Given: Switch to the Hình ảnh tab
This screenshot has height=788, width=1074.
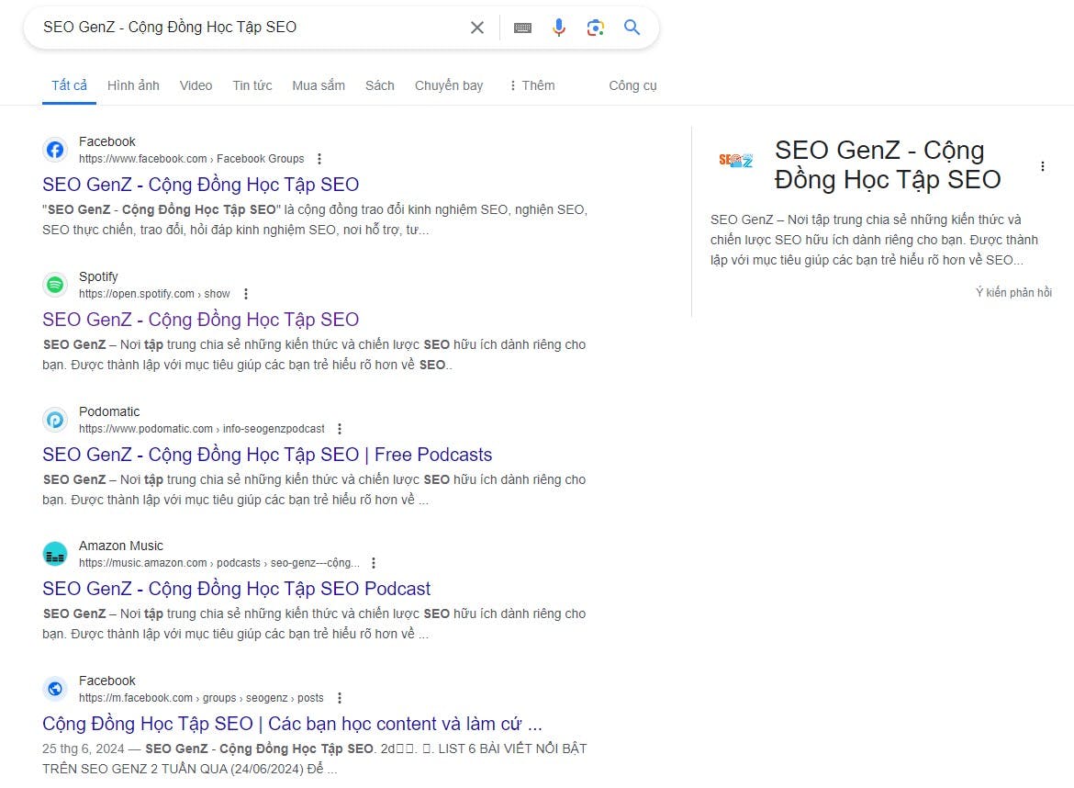Looking at the screenshot, I should point(133,85).
